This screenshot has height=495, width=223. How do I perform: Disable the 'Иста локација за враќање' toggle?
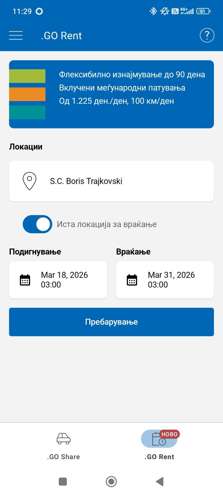[37, 224]
